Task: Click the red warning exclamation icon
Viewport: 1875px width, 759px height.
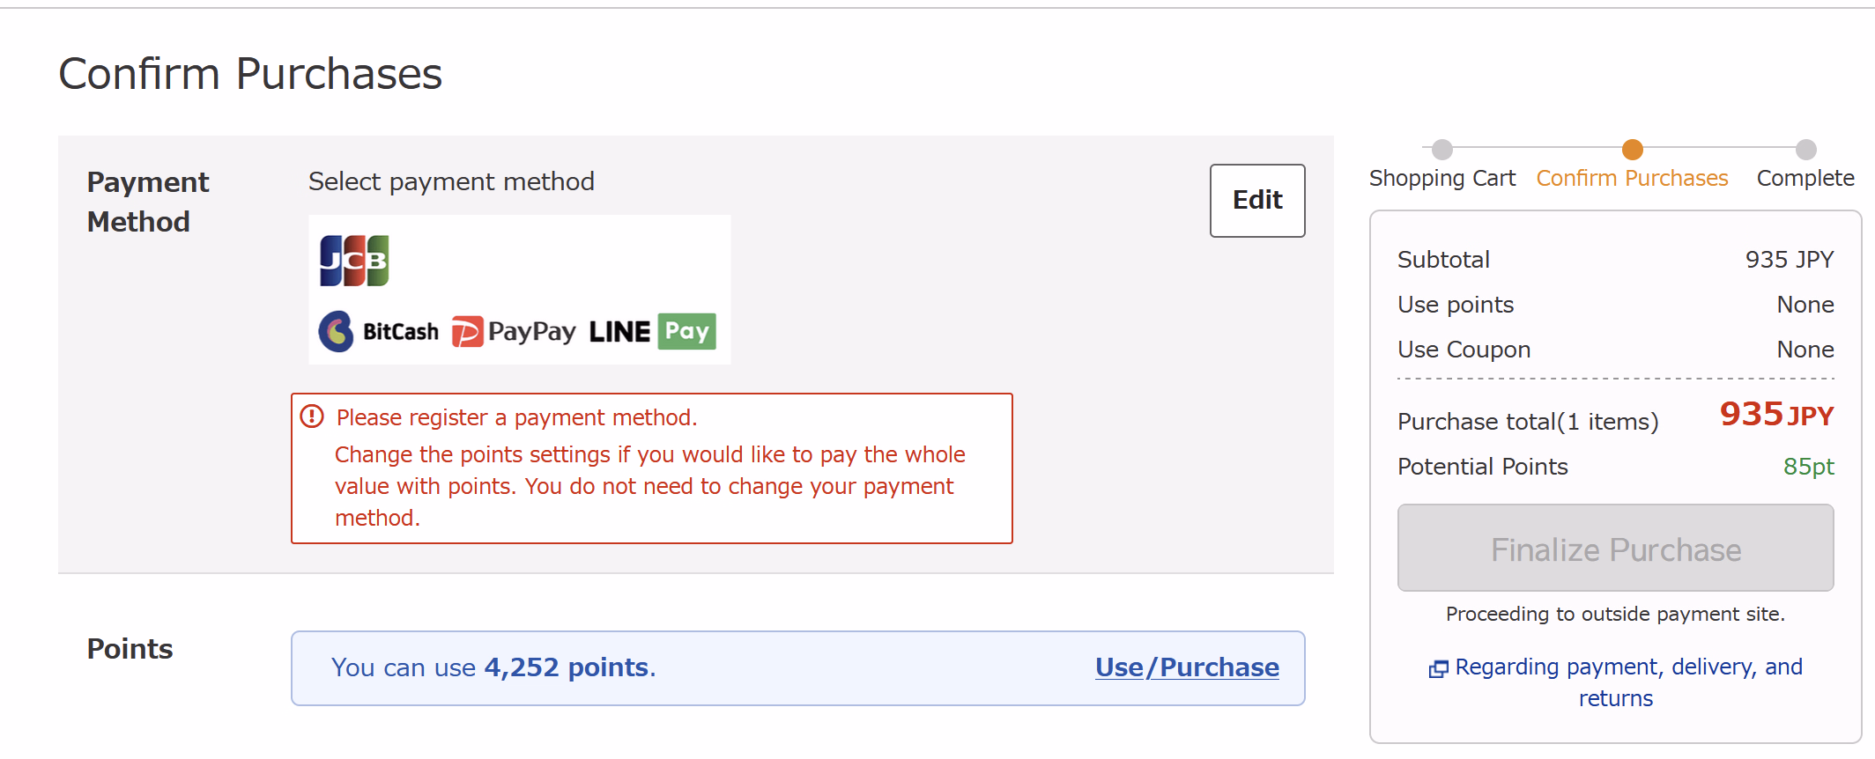Action: pos(312,416)
